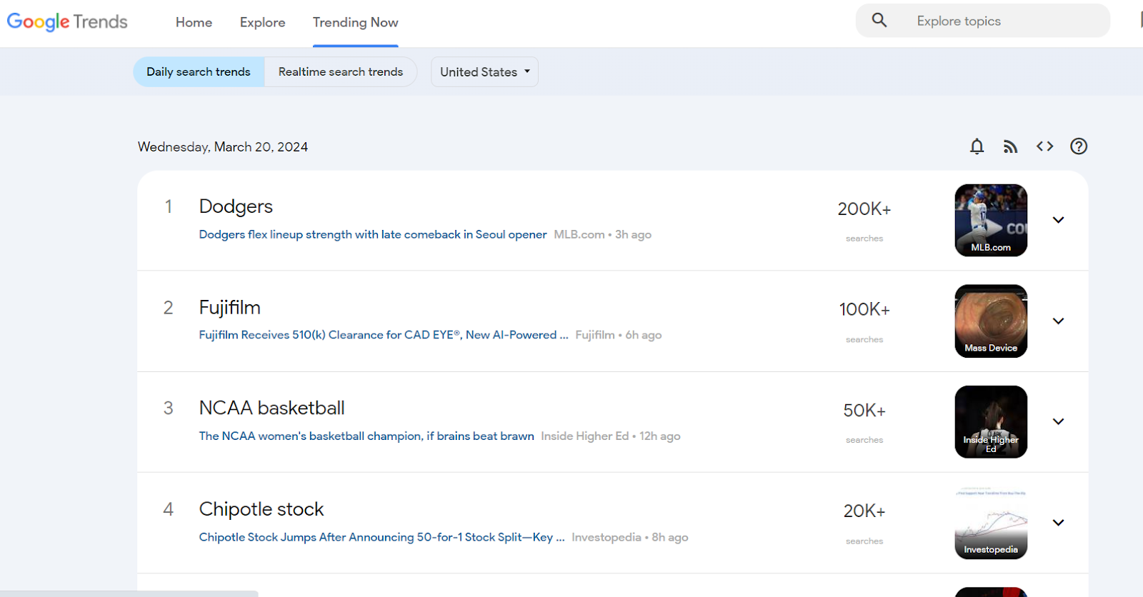Go to the Home tab
This screenshot has width=1143, height=597.
pyautogui.click(x=194, y=22)
